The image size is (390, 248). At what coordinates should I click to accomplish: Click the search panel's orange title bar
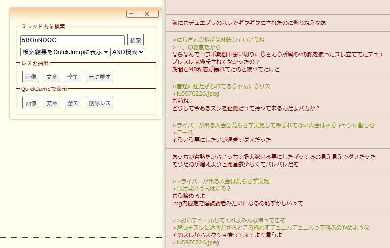point(69,14)
